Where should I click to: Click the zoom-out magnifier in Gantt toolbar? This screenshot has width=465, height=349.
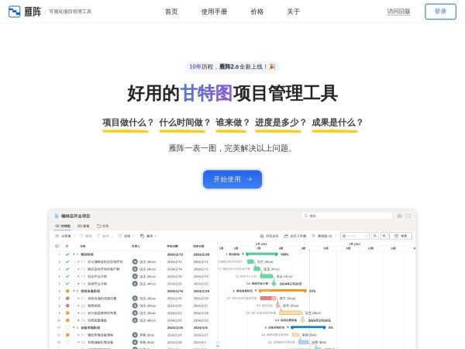coord(384,235)
